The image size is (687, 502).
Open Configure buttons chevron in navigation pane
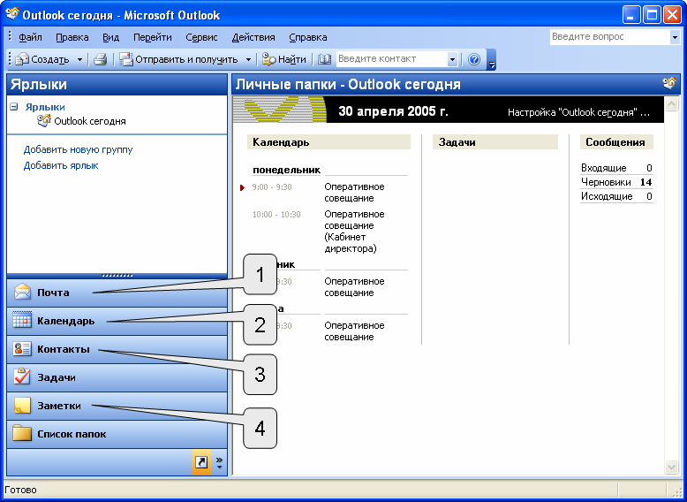pos(219,462)
